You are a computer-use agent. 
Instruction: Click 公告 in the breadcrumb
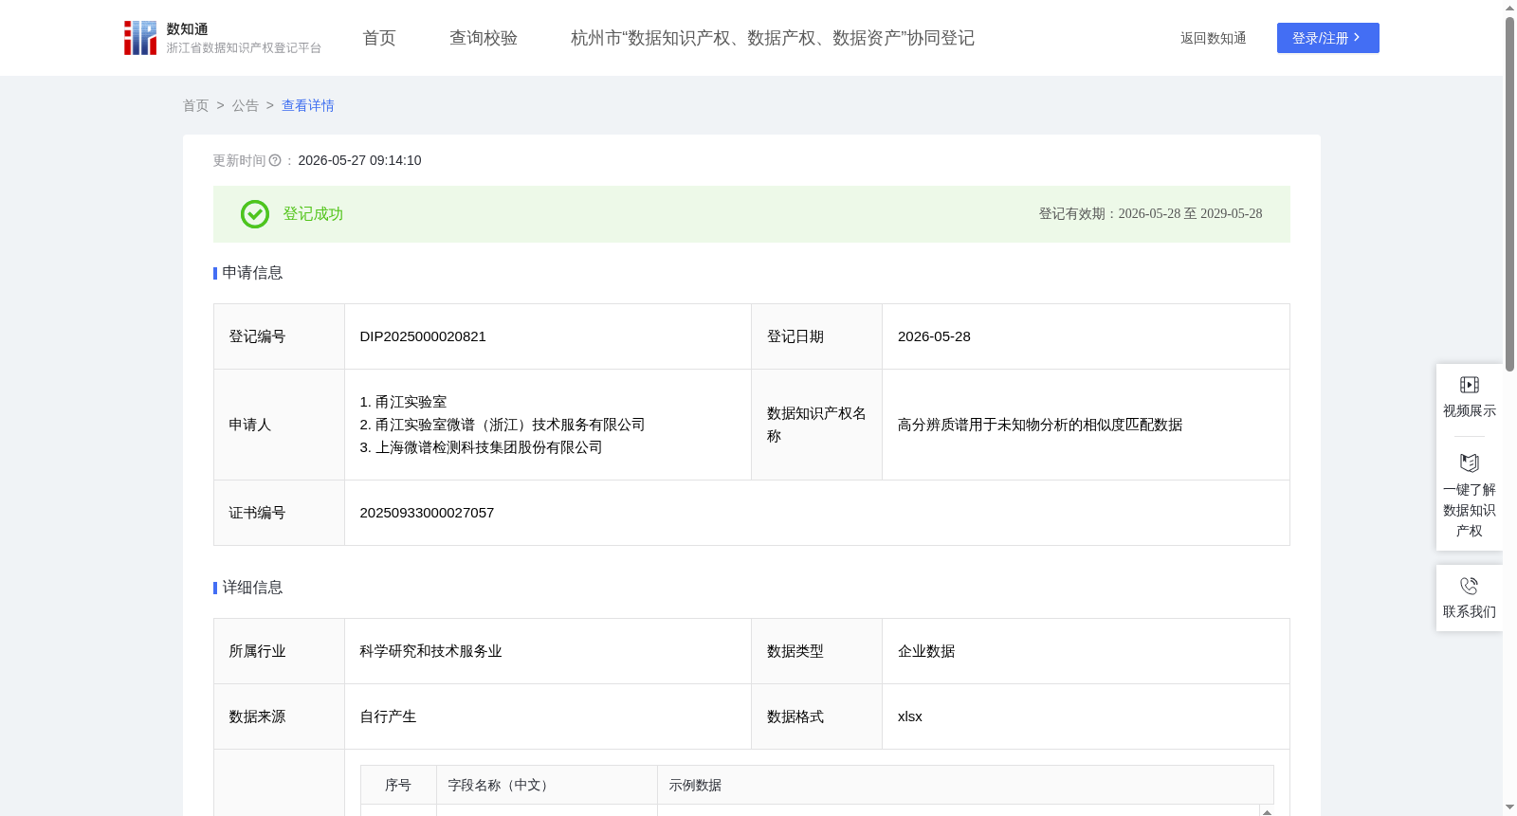click(x=246, y=106)
